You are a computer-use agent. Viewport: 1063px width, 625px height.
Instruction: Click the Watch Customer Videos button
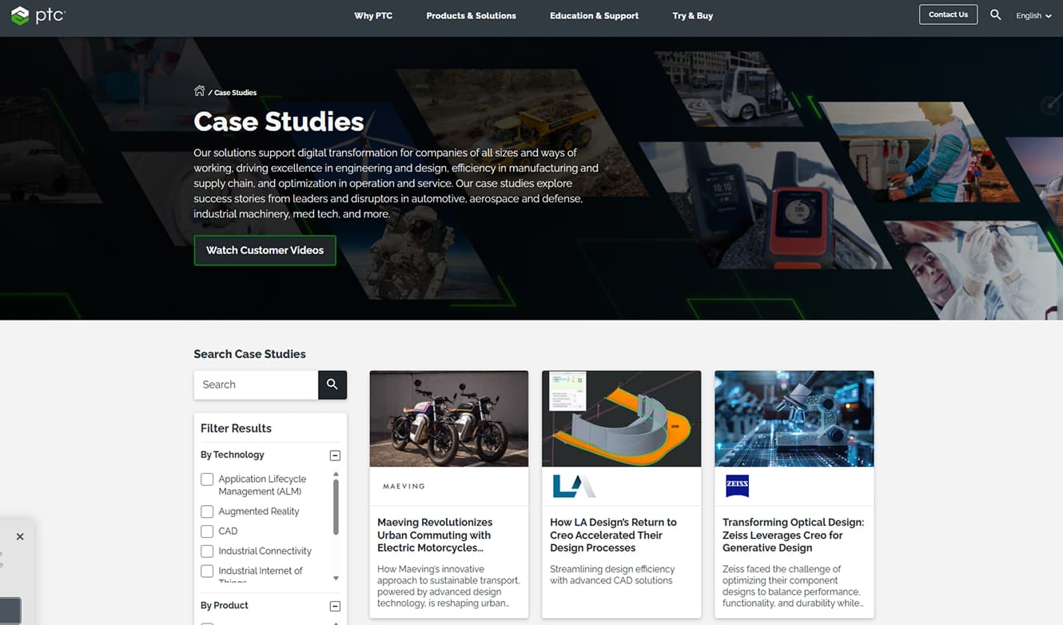[x=265, y=250]
